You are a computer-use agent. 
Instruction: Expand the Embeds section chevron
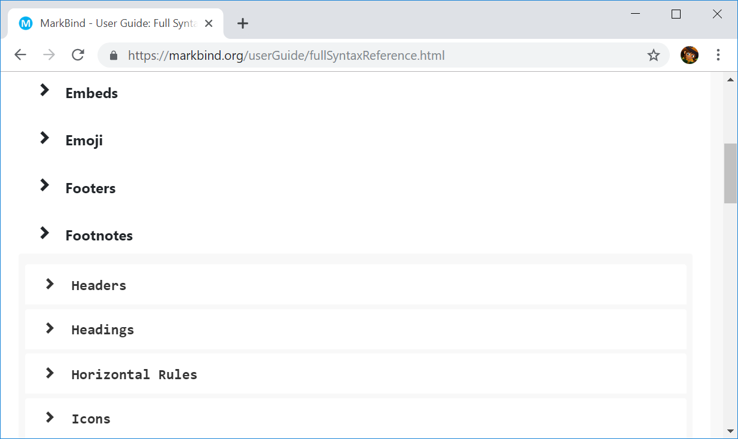[44, 90]
